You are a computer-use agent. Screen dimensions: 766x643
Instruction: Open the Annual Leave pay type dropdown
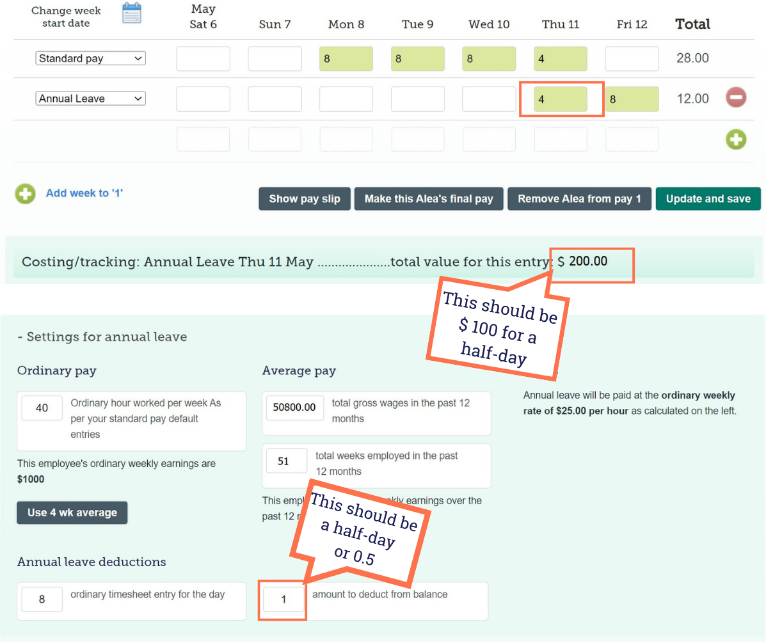point(90,98)
